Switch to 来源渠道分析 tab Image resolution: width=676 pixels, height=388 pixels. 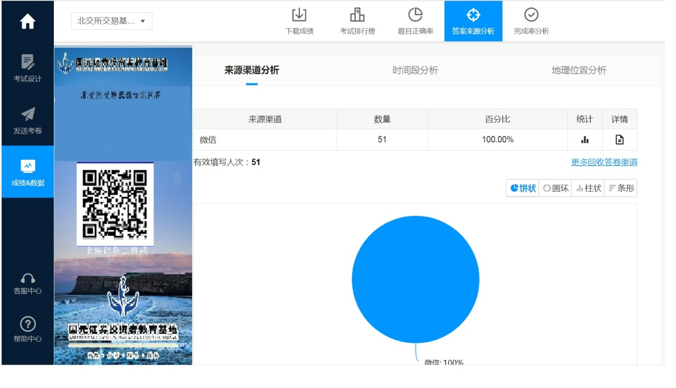[251, 70]
